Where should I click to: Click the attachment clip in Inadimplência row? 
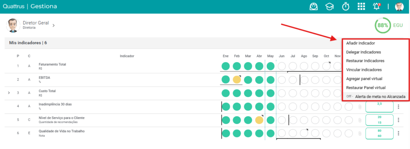pos(360,107)
